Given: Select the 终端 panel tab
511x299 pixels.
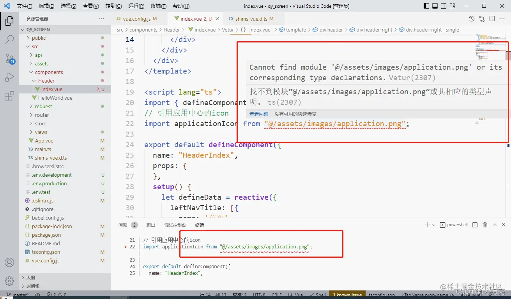Looking at the screenshot, I should coord(200,225).
